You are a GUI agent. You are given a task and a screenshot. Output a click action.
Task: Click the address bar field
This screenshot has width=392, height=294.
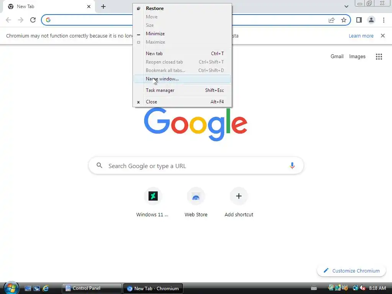pyautogui.click(x=196, y=20)
